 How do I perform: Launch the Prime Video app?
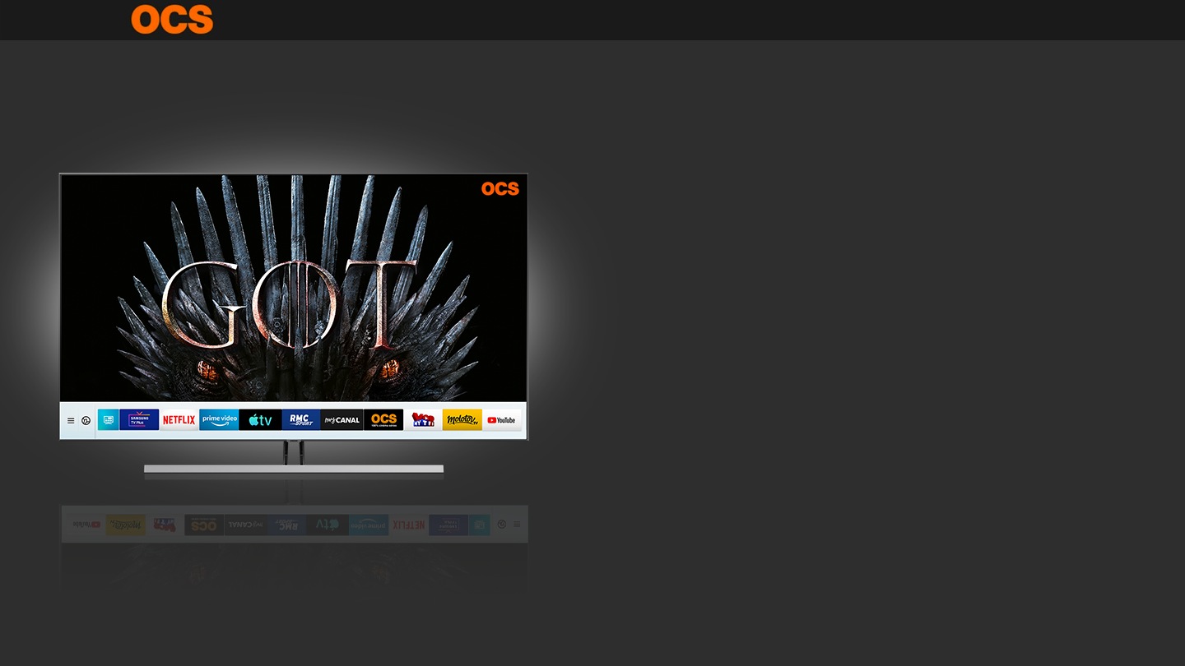pyautogui.click(x=219, y=419)
